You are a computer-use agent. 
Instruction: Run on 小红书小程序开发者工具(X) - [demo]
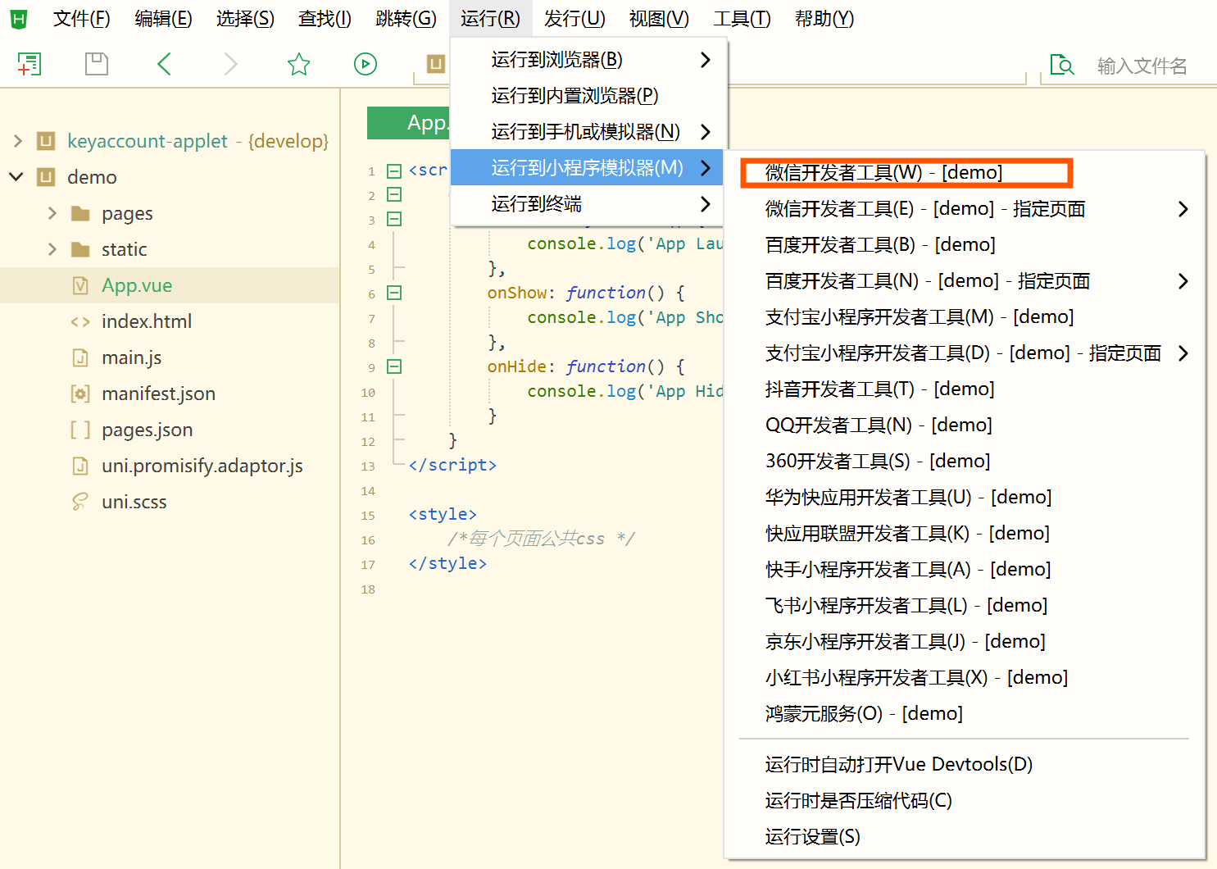coord(965,677)
